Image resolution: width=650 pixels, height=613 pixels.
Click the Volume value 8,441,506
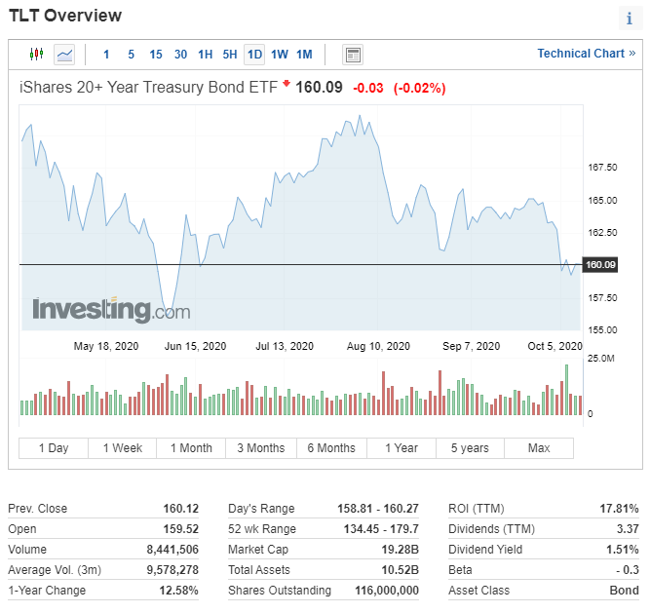point(172,550)
